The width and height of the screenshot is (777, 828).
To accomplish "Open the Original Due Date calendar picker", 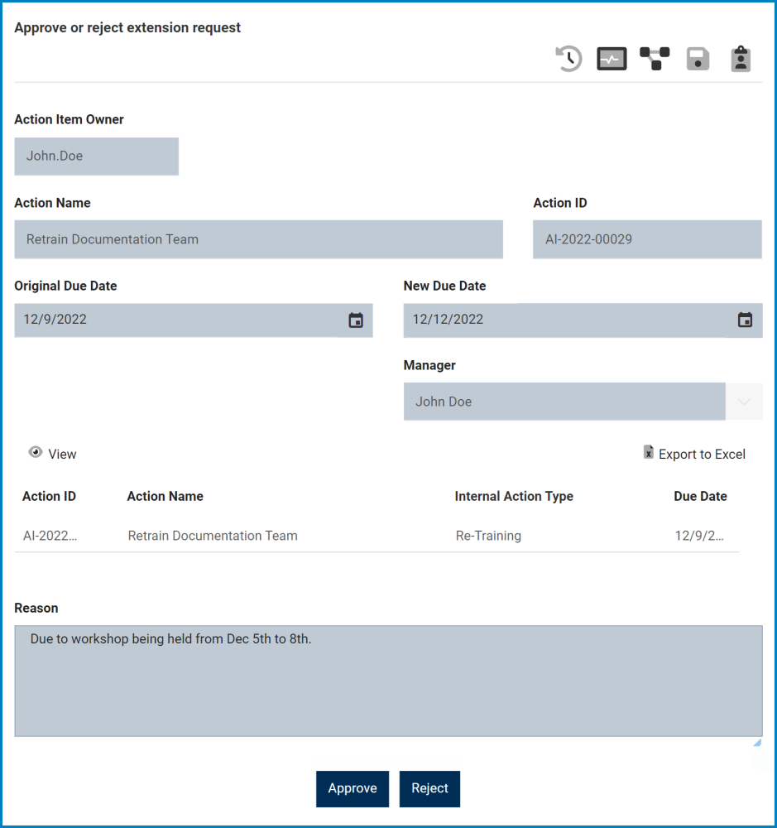I will pos(356,320).
